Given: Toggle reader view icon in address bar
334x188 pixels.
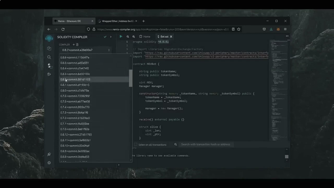Looking at the screenshot, I should (233, 29).
